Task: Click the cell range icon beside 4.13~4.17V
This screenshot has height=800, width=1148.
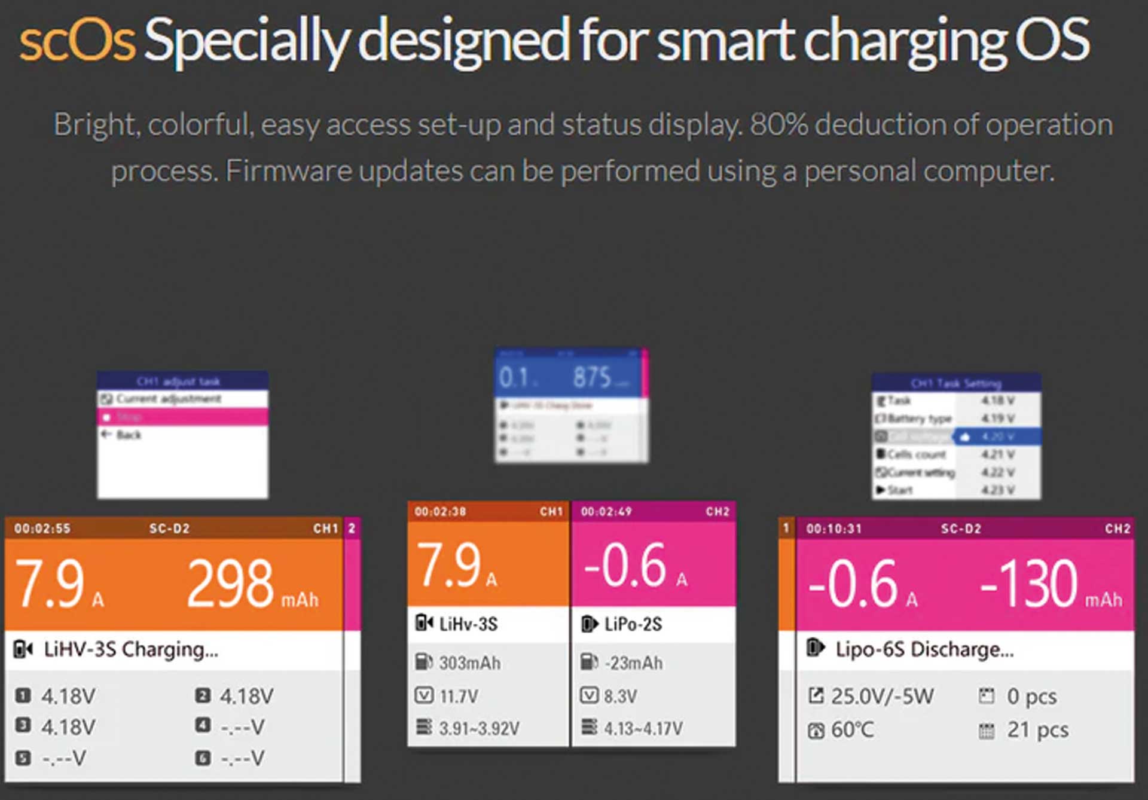Action: (589, 728)
